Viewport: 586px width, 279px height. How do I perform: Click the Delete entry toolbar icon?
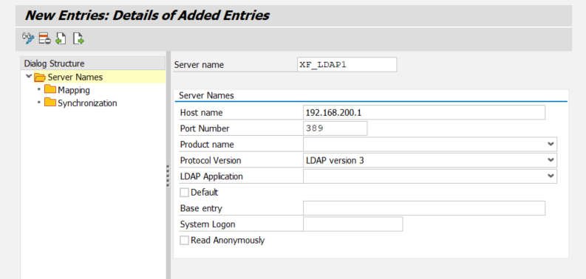[44, 38]
